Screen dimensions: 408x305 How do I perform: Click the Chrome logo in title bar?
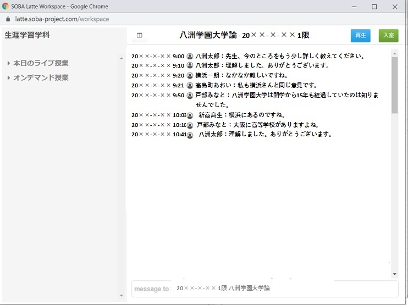(5, 7)
